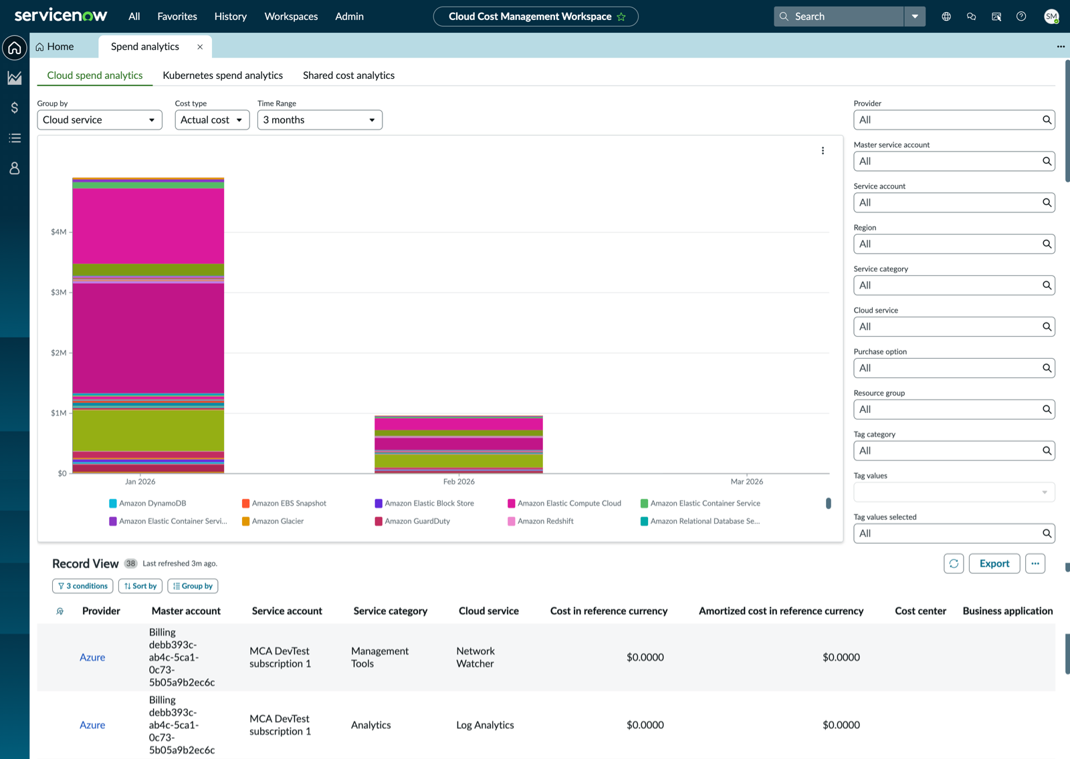Switch to Shared cost analytics tab

coord(348,75)
